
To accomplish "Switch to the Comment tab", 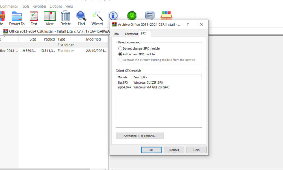I will point(131,34).
